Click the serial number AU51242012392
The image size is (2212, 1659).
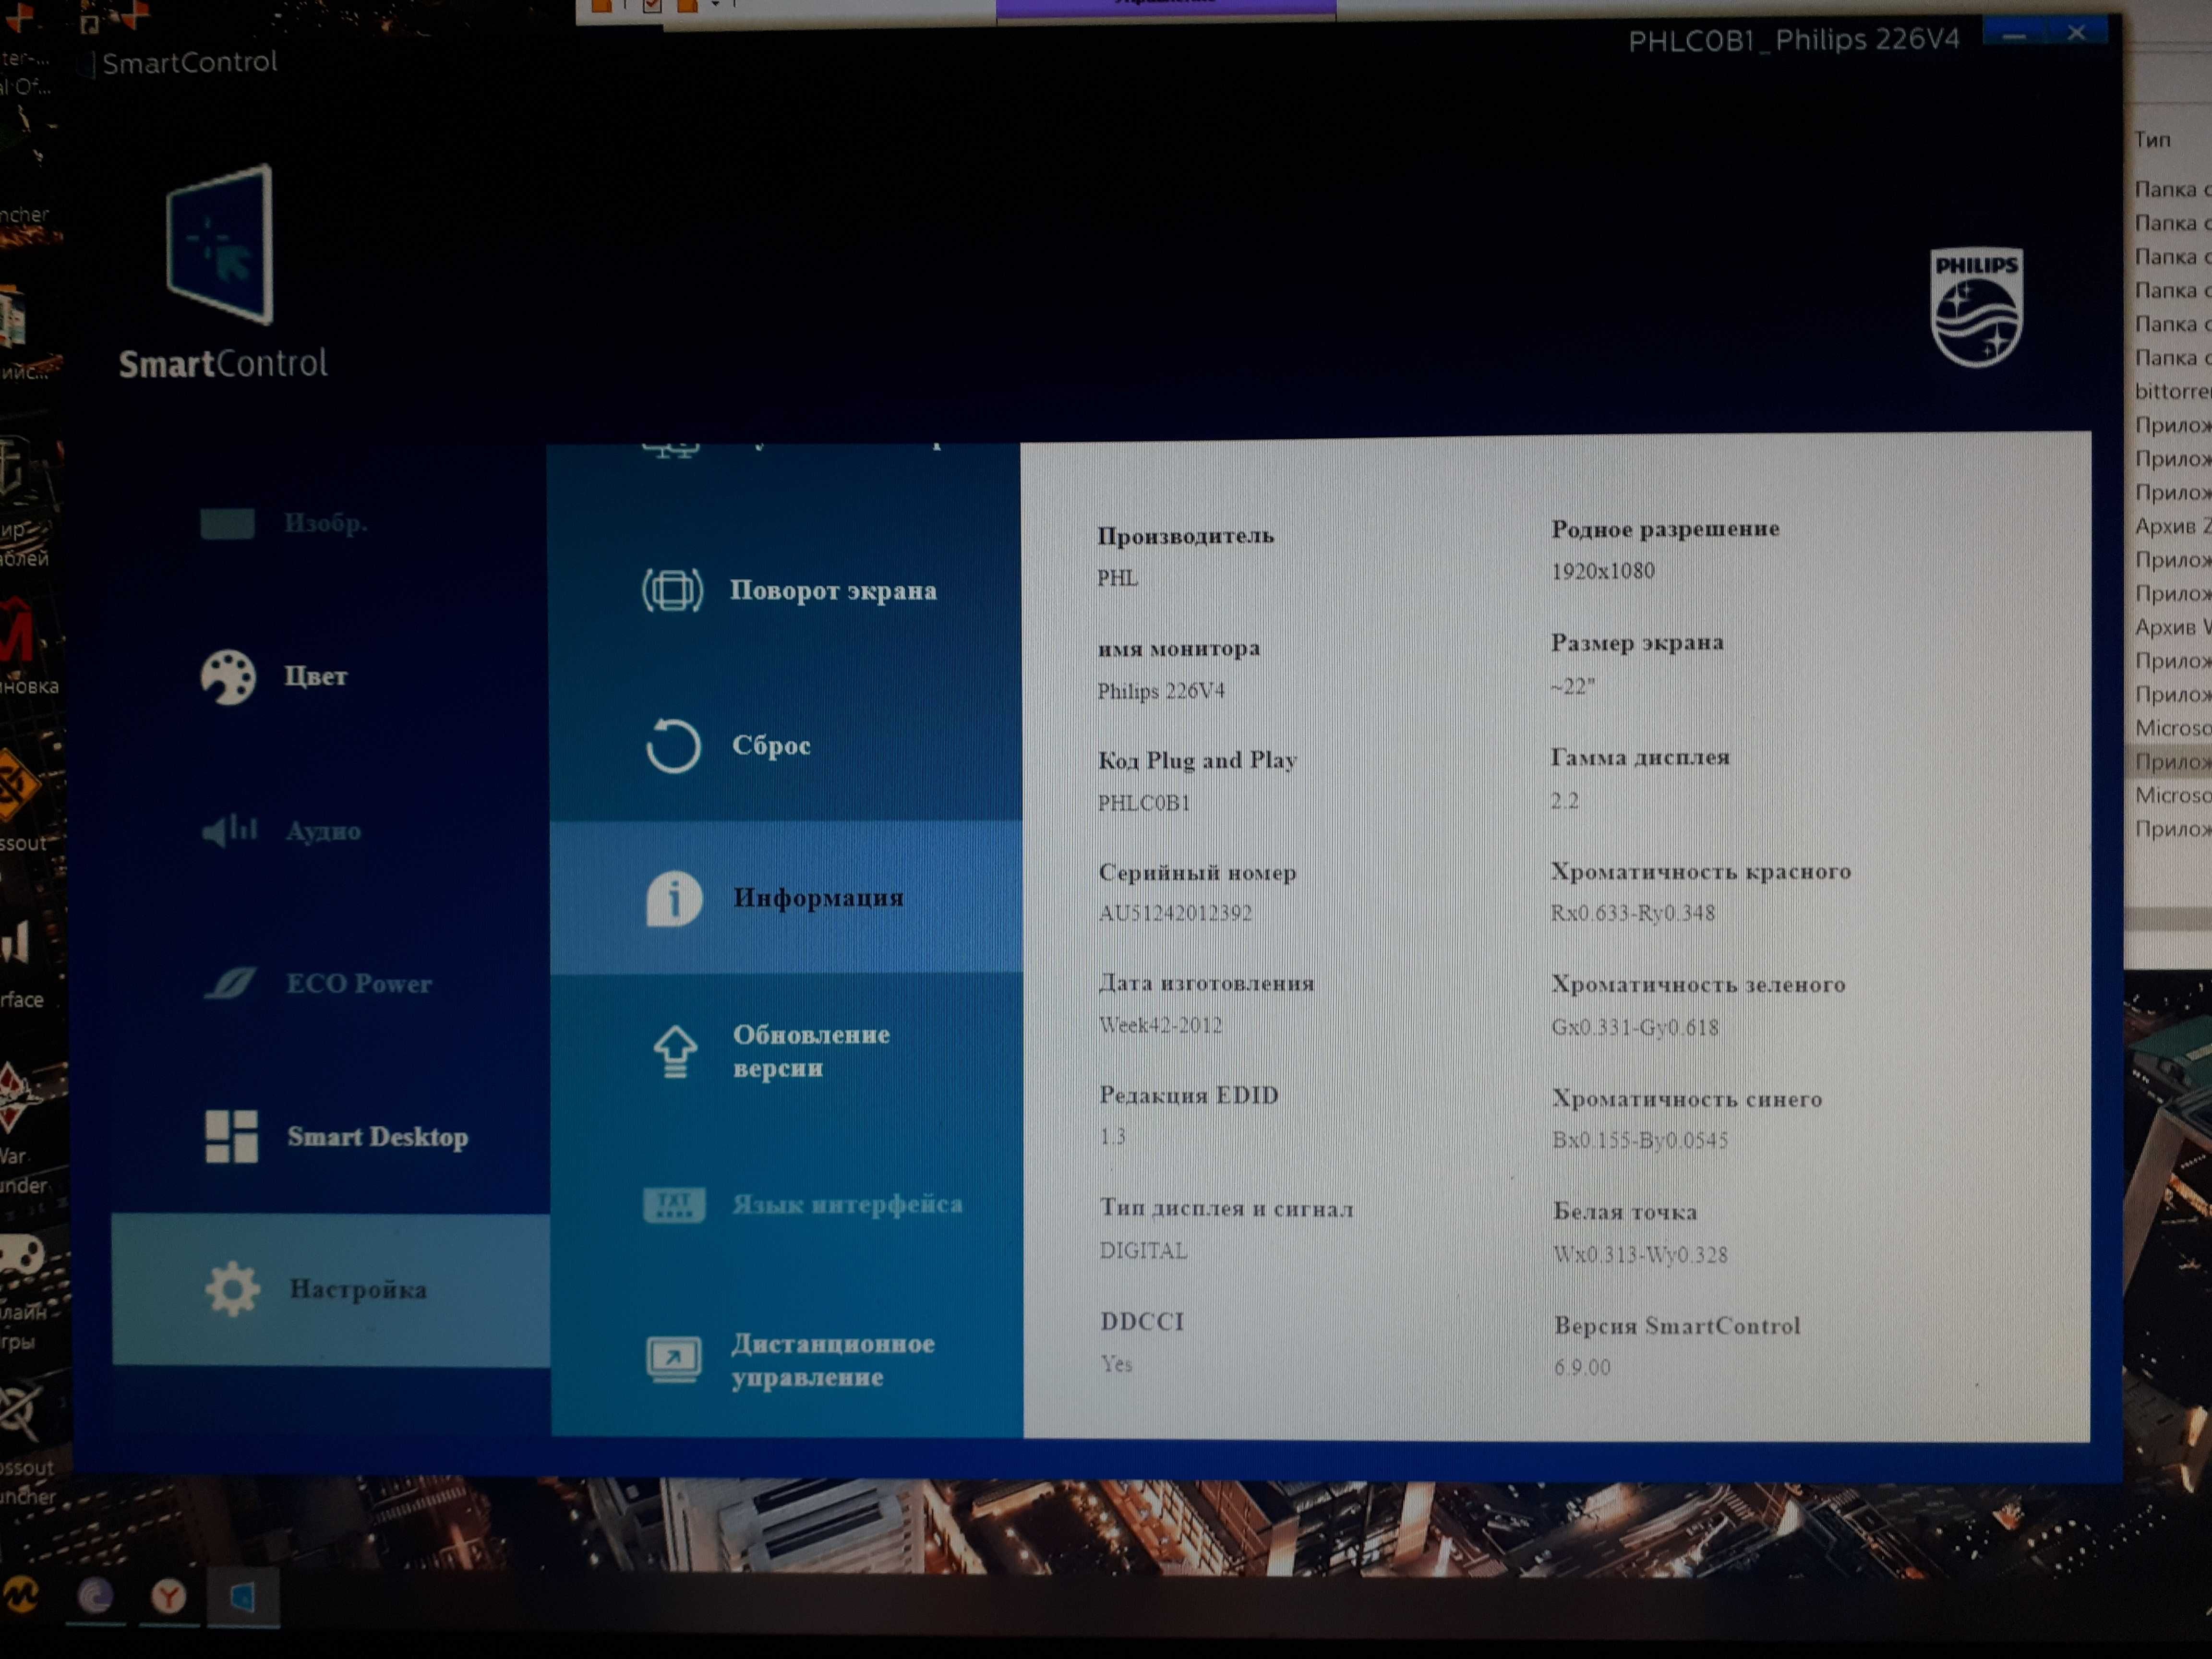(1175, 914)
